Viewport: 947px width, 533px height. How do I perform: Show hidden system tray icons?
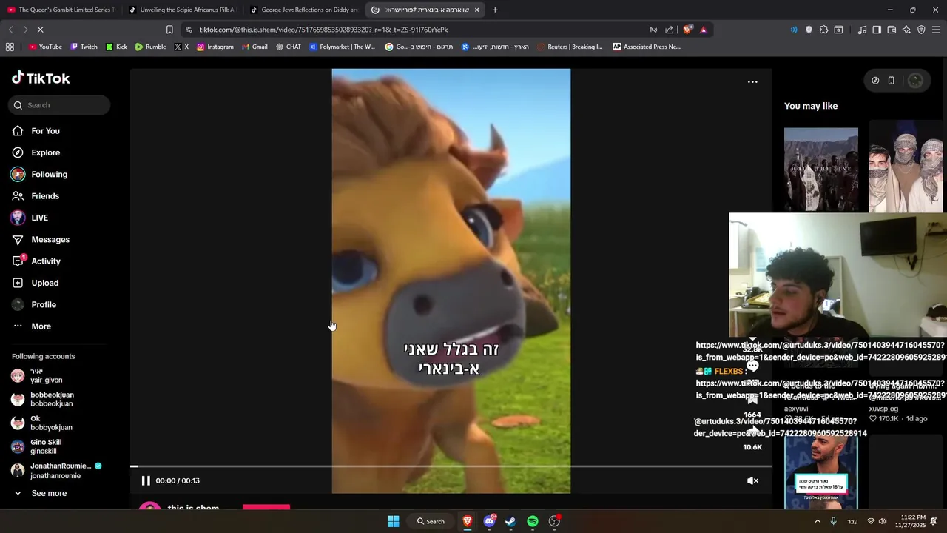tap(818, 521)
